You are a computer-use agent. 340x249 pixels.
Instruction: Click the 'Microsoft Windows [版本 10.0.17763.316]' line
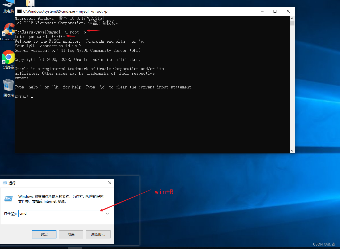[x=59, y=18]
